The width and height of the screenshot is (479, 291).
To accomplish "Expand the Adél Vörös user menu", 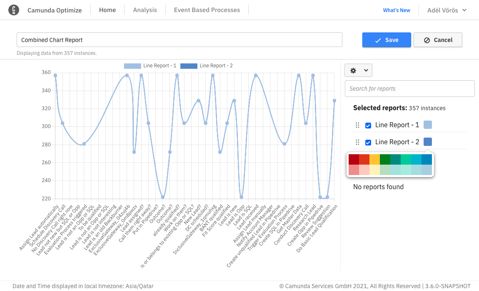I will click(447, 10).
